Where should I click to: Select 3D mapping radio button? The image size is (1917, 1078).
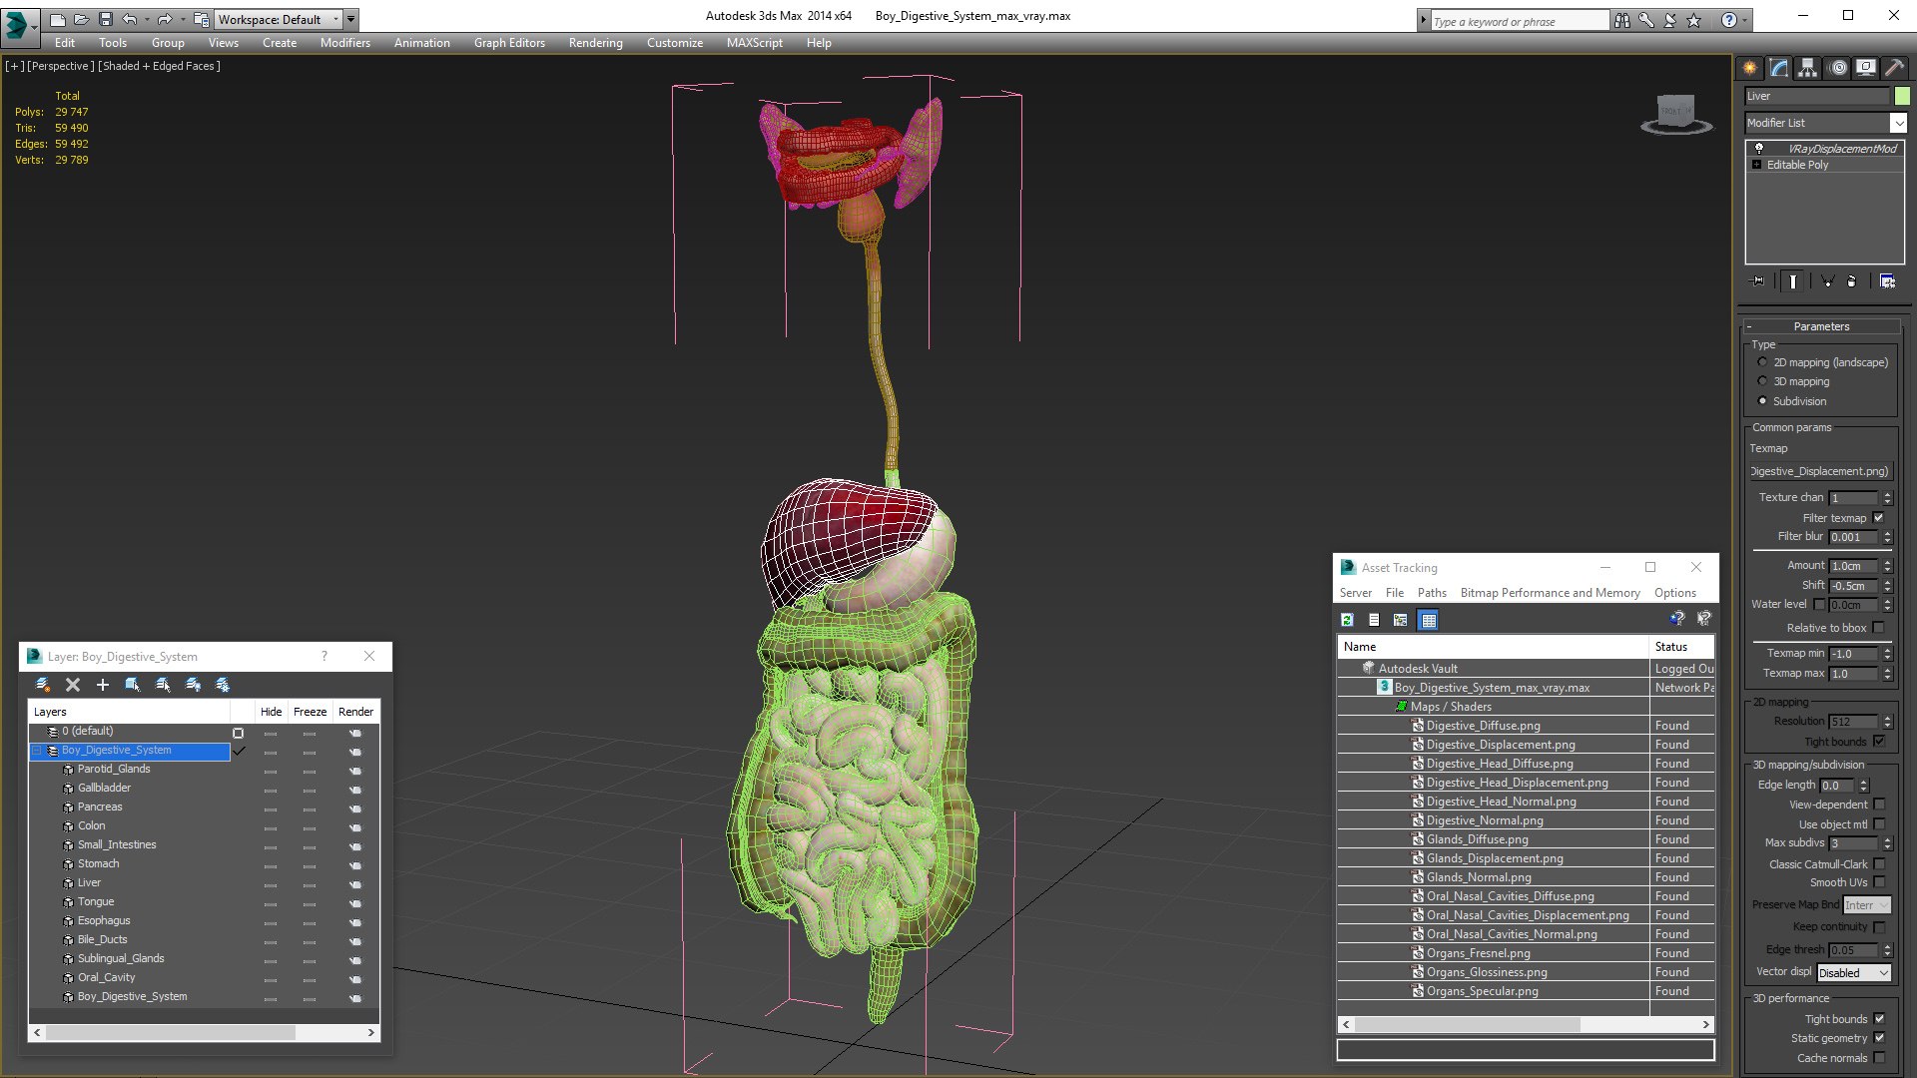pyautogui.click(x=1762, y=381)
